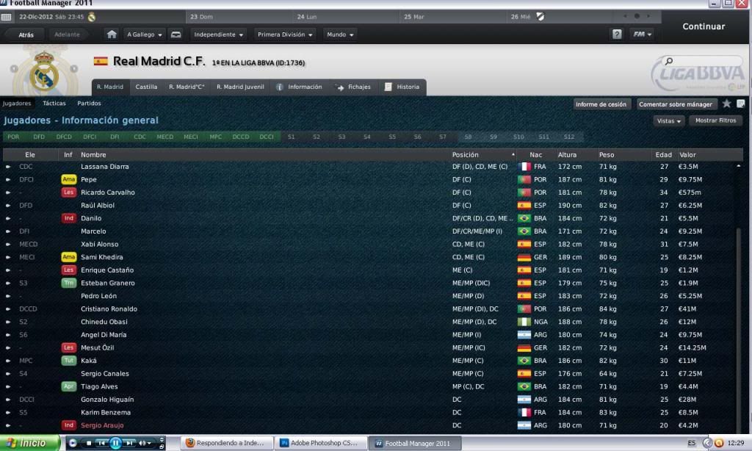752x451 pixels.
Task: Click Sami Khedira's yellow Ama icon
Action: (x=68, y=257)
